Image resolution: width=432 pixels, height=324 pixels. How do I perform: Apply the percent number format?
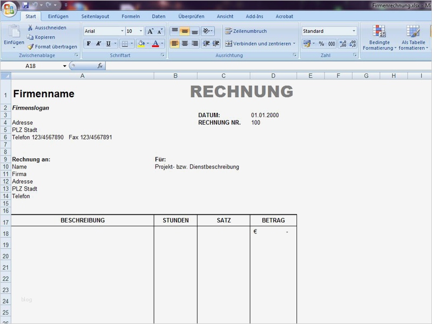tap(321, 43)
